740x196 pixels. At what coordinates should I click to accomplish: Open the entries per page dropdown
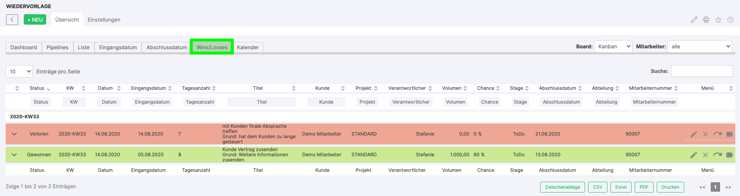(19, 72)
